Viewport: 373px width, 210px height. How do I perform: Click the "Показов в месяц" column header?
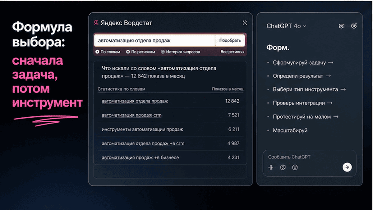(x=228, y=89)
